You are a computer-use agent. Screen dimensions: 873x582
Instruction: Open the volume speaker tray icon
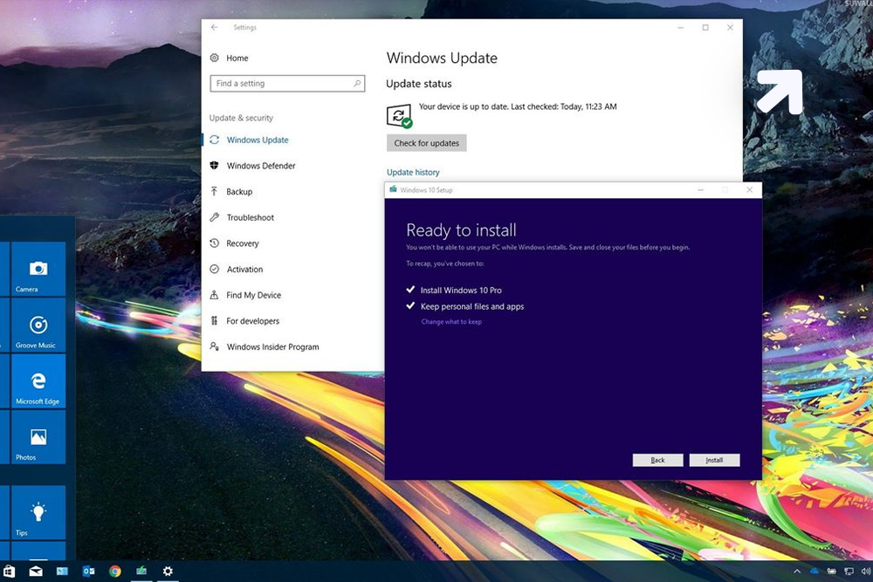[865, 571]
